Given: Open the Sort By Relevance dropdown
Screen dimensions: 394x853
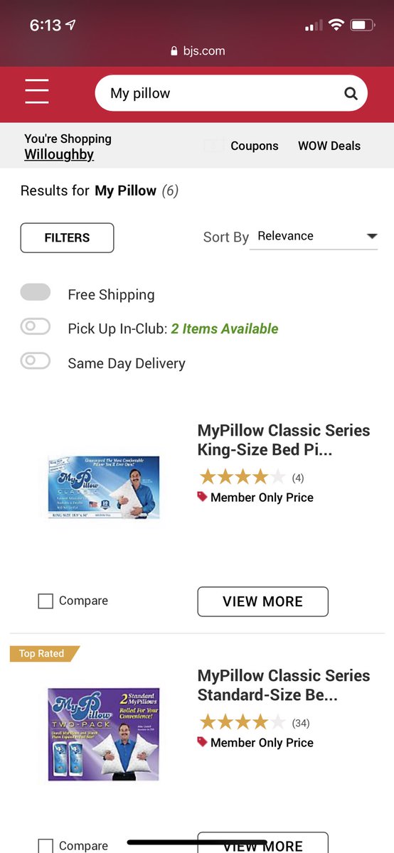Looking at the screenshot, I should coord(316,236).
